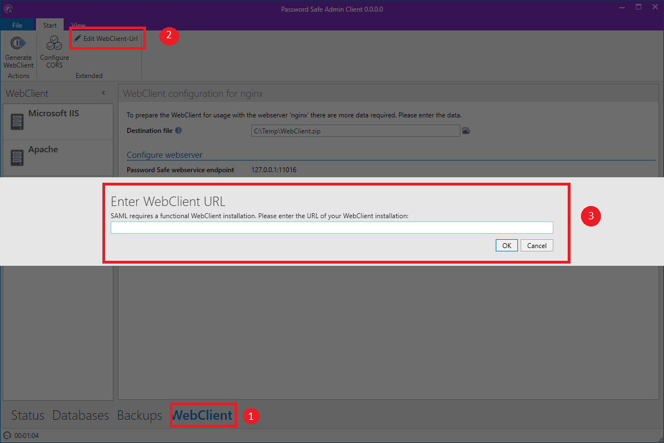This screenshot has width=664, height=443.
Task: Click the Edit WebClient-Url pencil button
Action: coord(106,39)
